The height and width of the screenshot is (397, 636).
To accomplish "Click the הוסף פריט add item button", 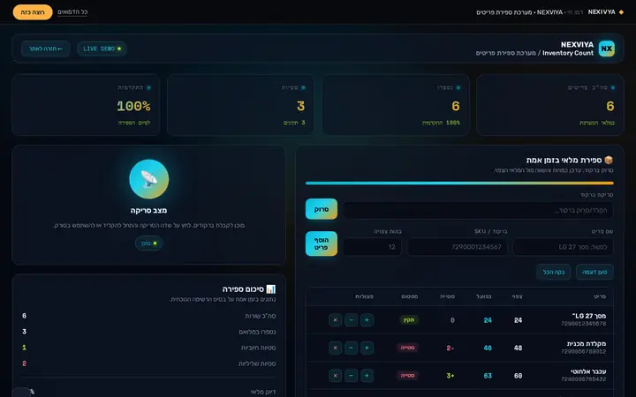I will [x=322, y=243].
